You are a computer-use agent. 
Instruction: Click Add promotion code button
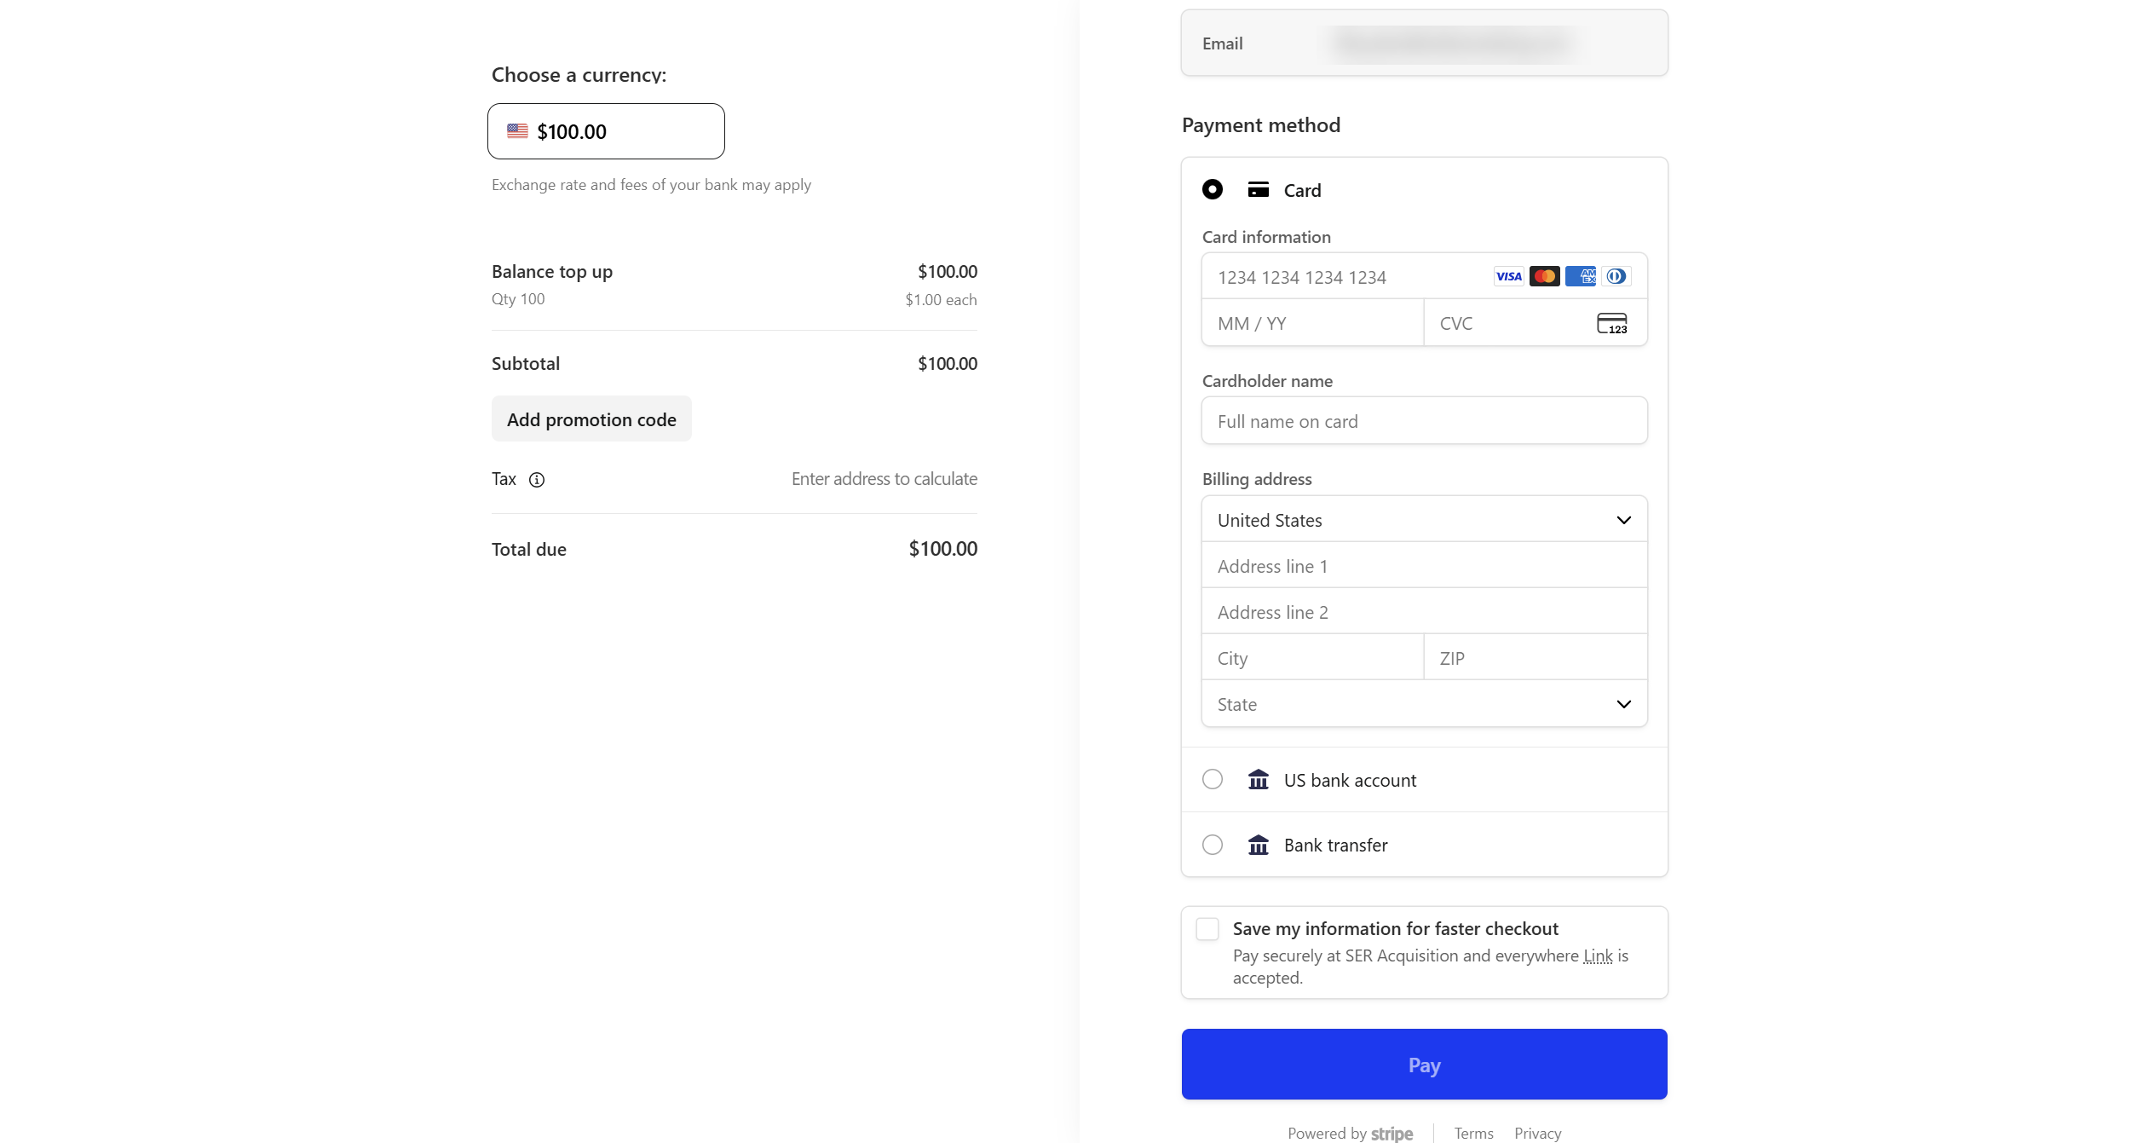tap(591, 419)
